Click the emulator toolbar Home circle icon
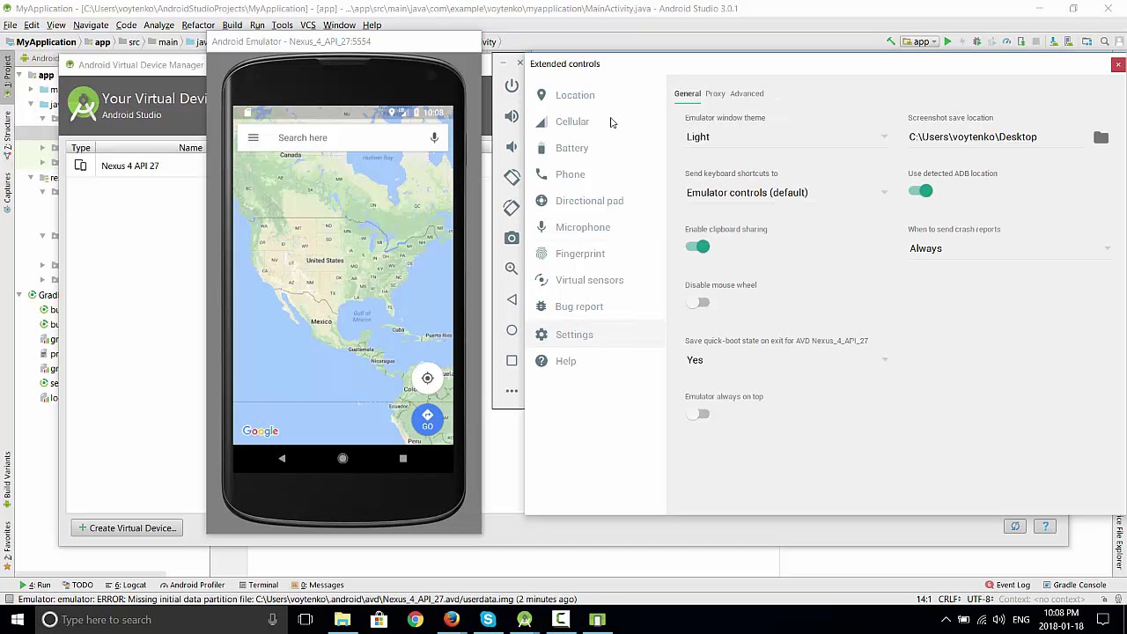Screen dimensions: 1127x634 coord(512,330)
